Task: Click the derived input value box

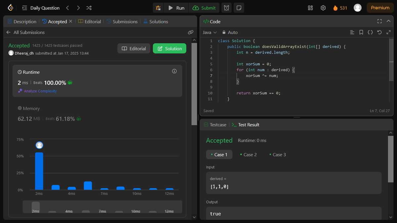Action: pos(294,183)
